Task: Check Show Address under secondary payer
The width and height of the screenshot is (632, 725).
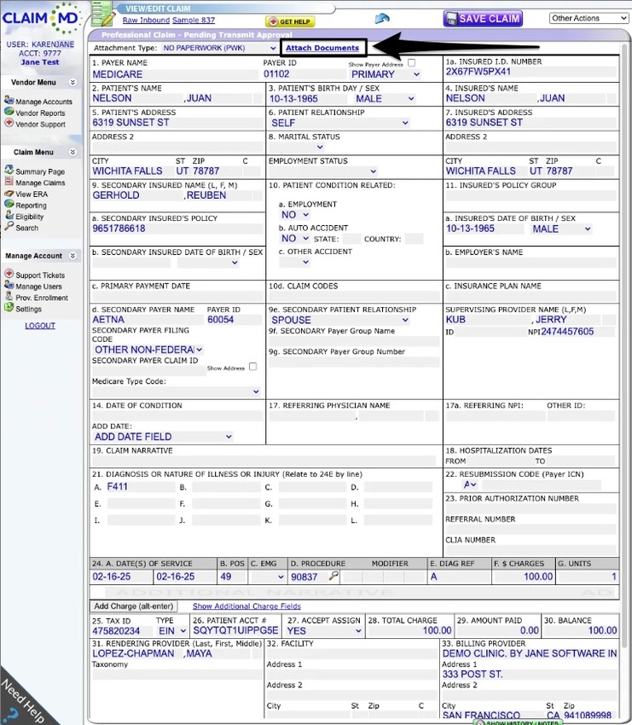Action: tap(252, 367)
